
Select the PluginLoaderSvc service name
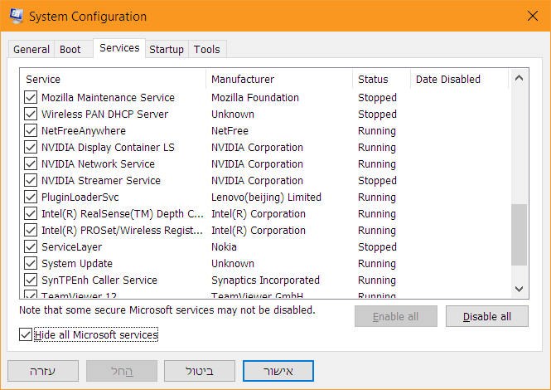[x=80, y=197]
